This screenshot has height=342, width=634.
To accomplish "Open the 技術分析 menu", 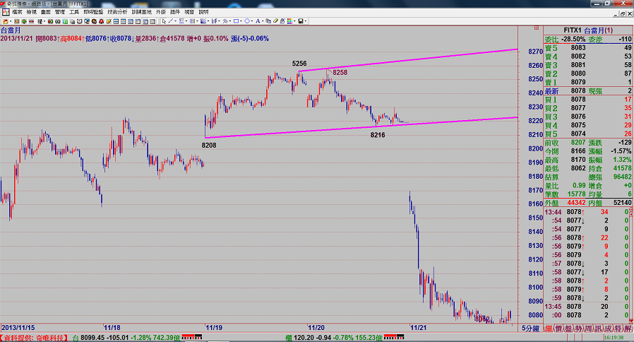I will click(x=119, y=13).
